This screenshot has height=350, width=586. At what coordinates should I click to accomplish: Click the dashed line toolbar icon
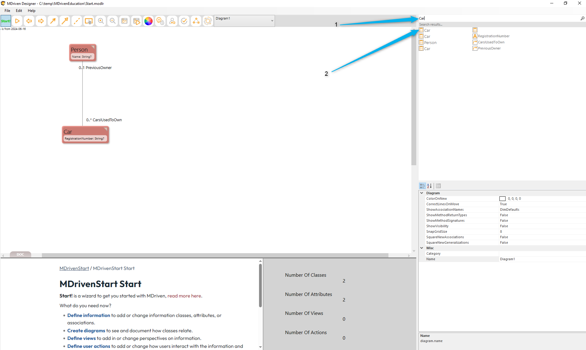pyautogui.click(x=77, y=21)
